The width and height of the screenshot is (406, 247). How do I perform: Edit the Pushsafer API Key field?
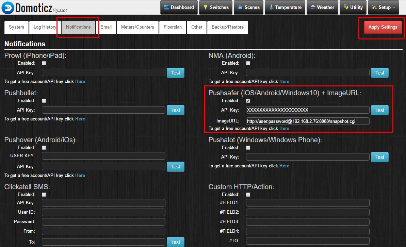pyautogui.click(x=308, y=110)
